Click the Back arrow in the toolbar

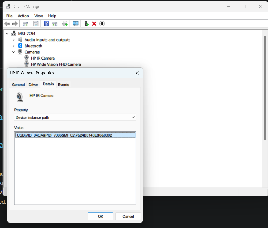click(7, 24)
